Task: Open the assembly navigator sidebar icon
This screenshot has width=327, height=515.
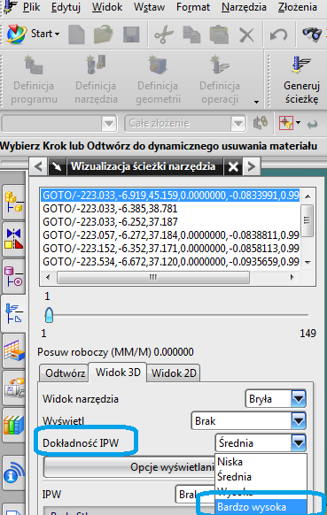Action: point(13,203)
